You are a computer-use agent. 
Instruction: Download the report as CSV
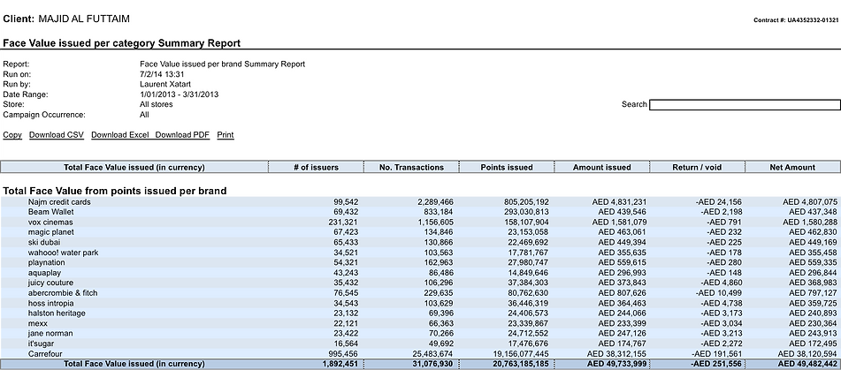[x=57, y=135]
